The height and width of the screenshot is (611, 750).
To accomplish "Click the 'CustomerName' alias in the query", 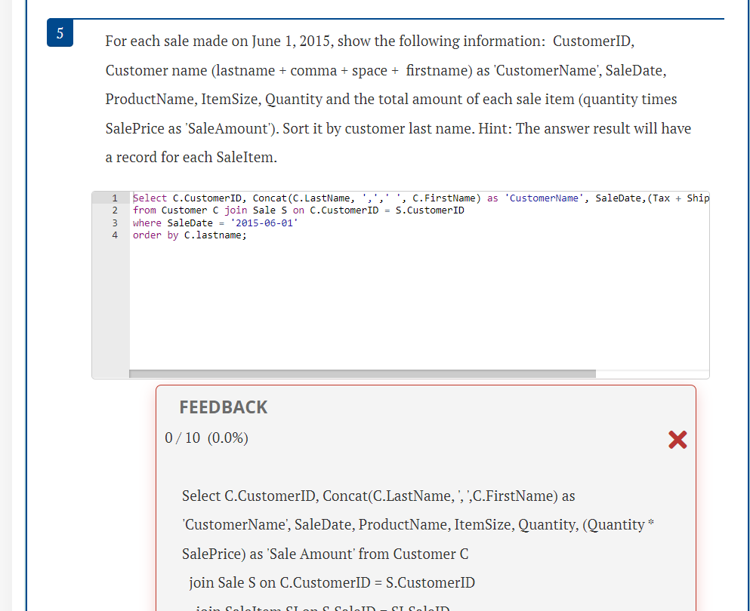I will click(542, 198).
